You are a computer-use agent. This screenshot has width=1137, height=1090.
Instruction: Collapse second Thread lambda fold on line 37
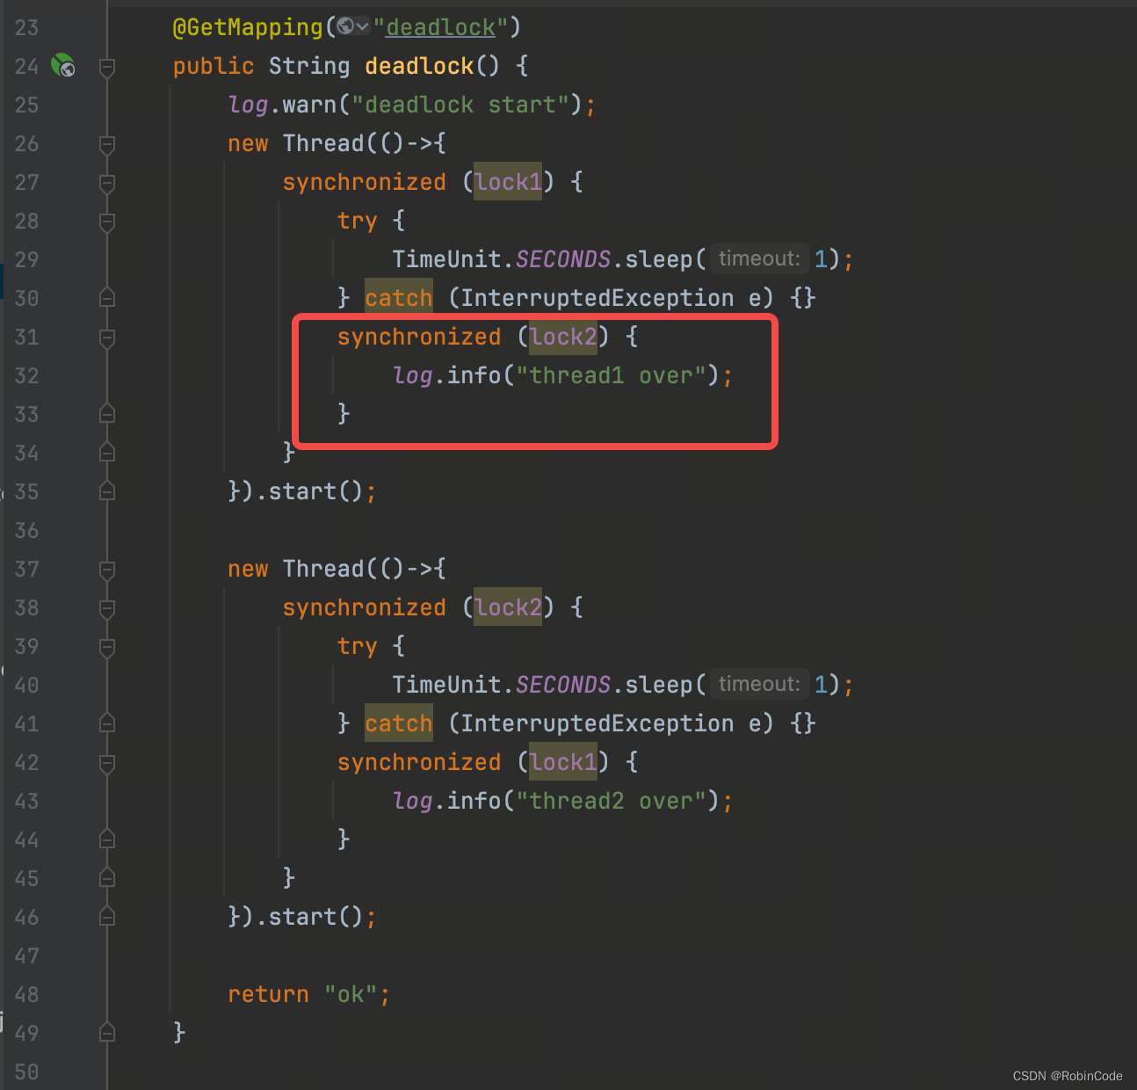pyautogui.click(x=107, y=570)
